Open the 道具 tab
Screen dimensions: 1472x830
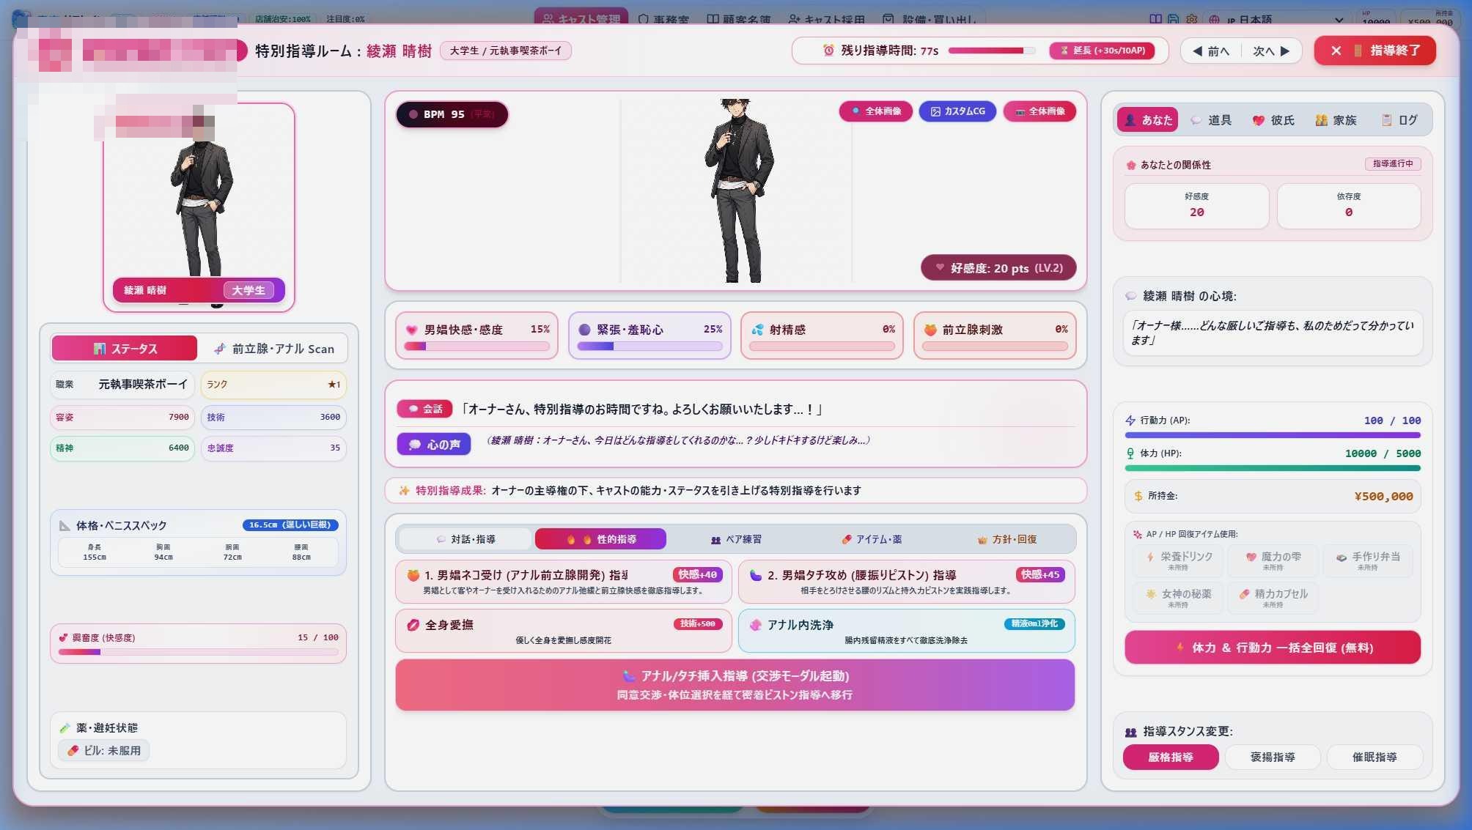pos(1211,120)
